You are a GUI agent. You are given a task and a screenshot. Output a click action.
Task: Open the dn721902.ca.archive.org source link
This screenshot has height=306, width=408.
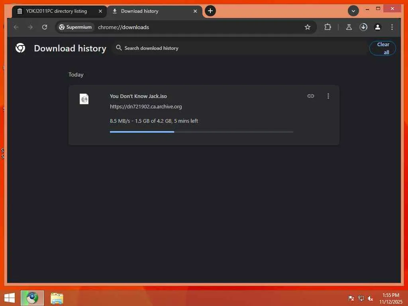pyautogui.click(x=146, y=107)
